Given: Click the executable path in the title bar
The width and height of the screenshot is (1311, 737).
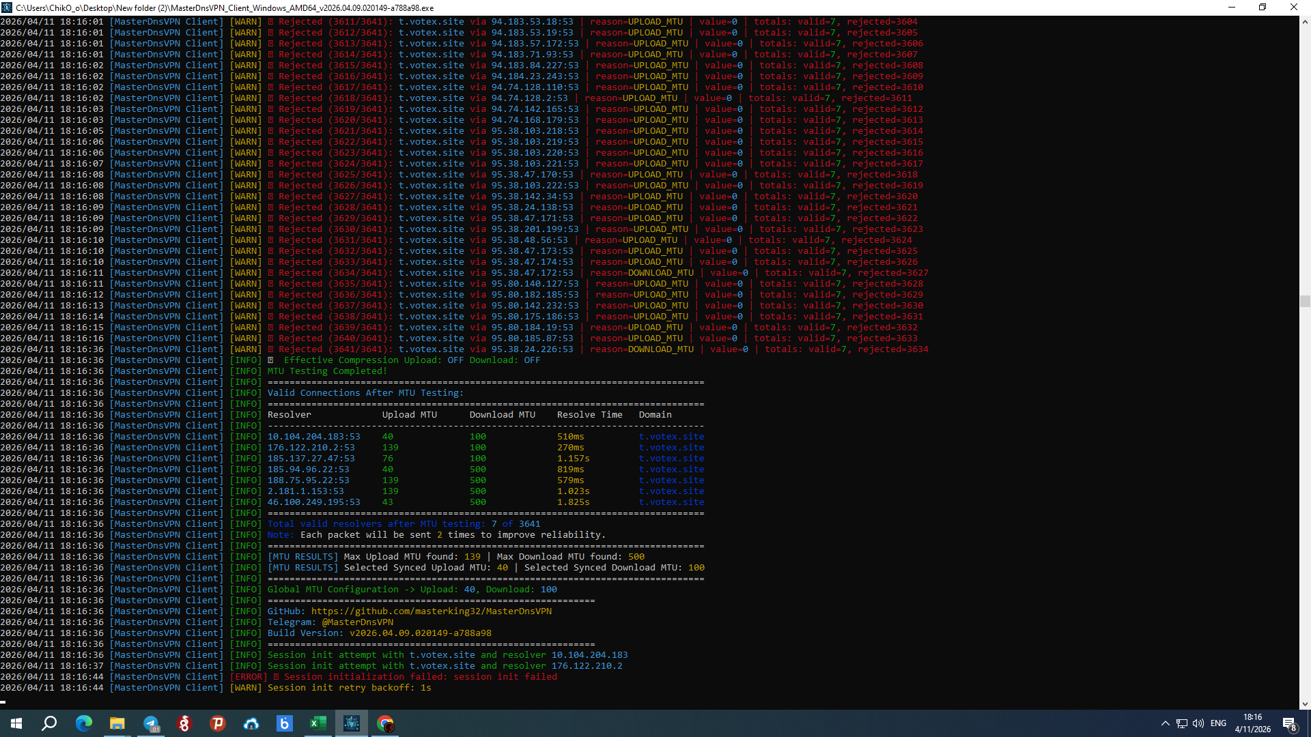Looking at the screenshot, I should [225, 8].
